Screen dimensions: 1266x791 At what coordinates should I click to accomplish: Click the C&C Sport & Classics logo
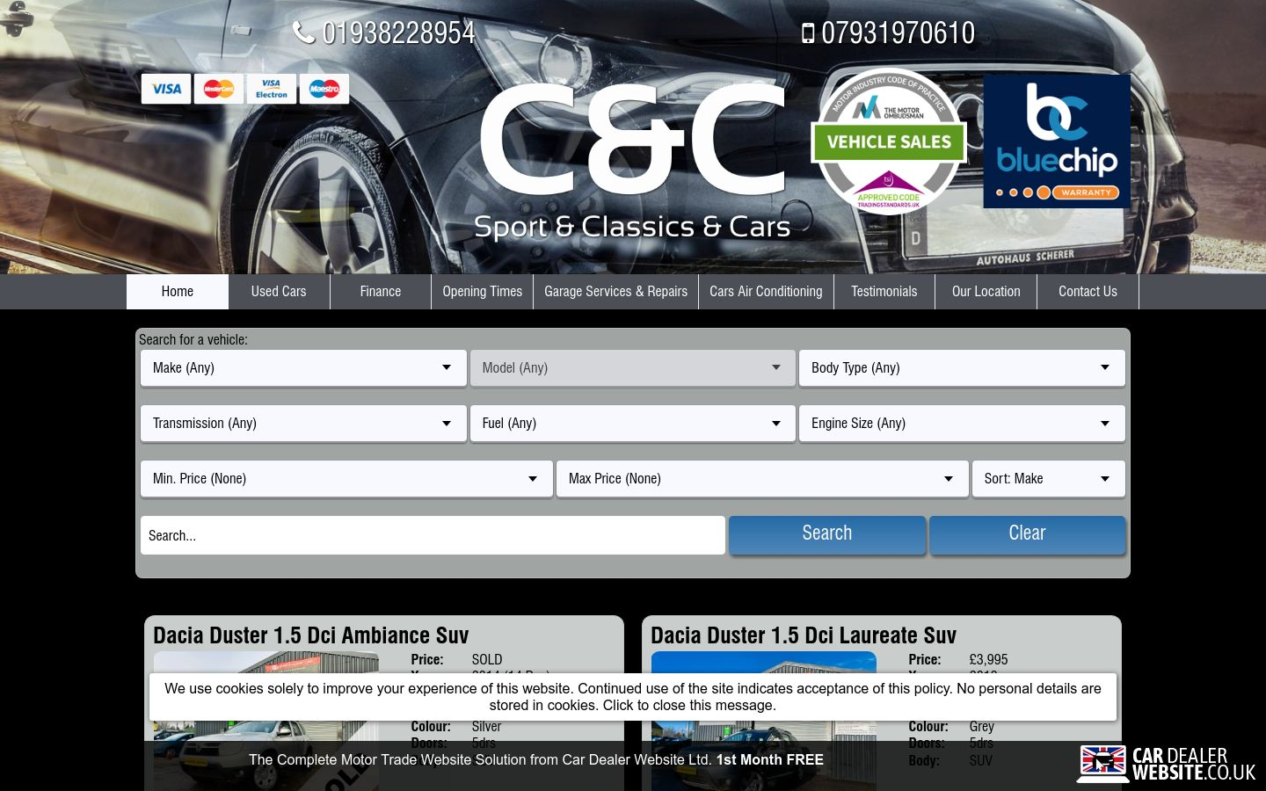[632, 162]
